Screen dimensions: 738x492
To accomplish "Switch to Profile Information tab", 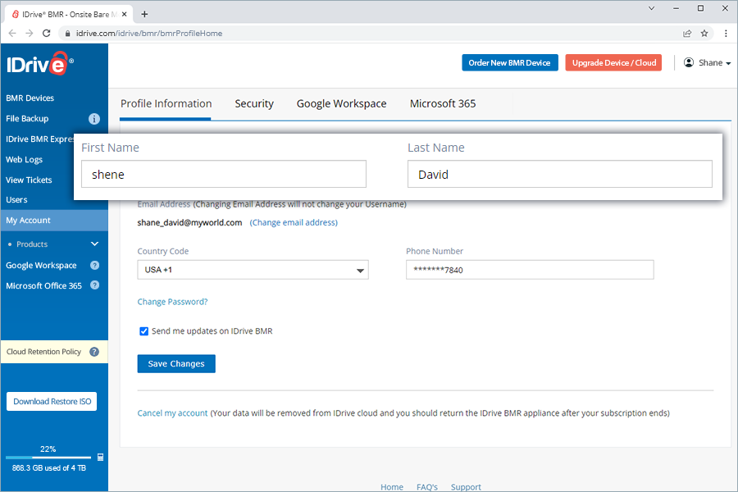I will pos(166,103).
